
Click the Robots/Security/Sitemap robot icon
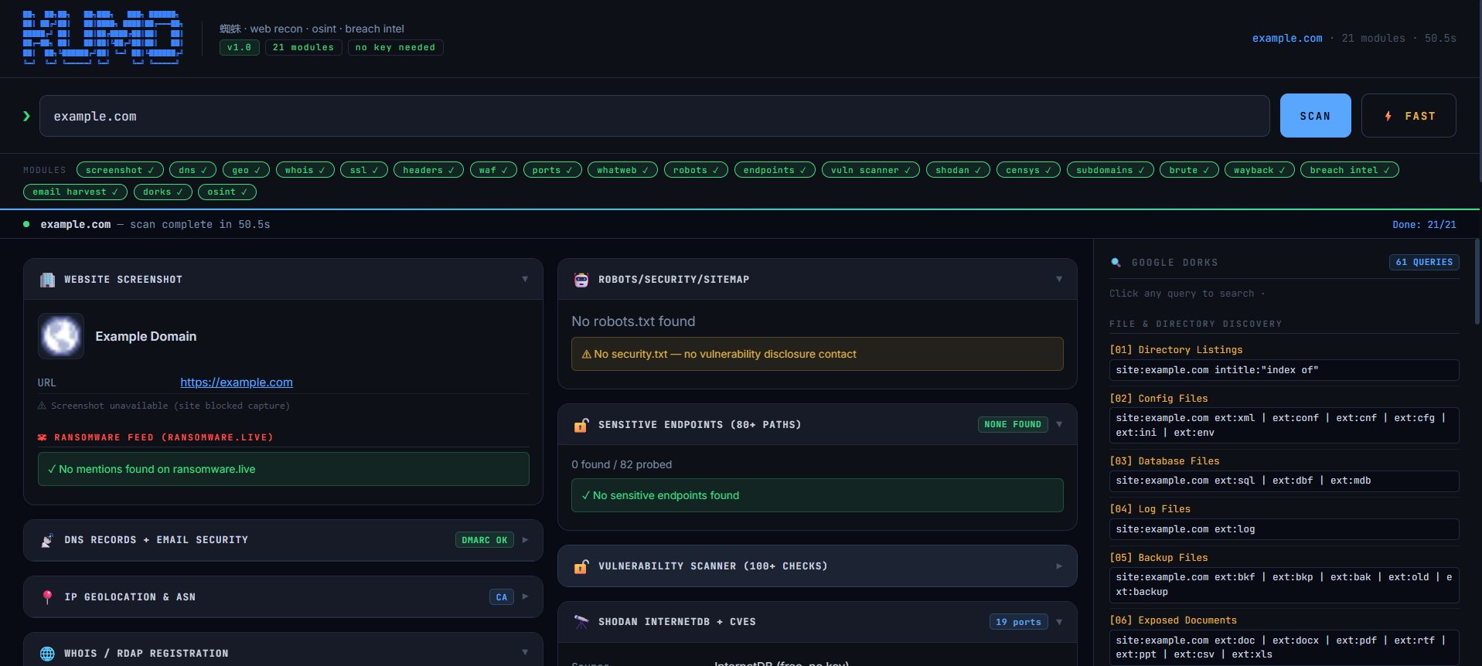click(x=581, y=280)
